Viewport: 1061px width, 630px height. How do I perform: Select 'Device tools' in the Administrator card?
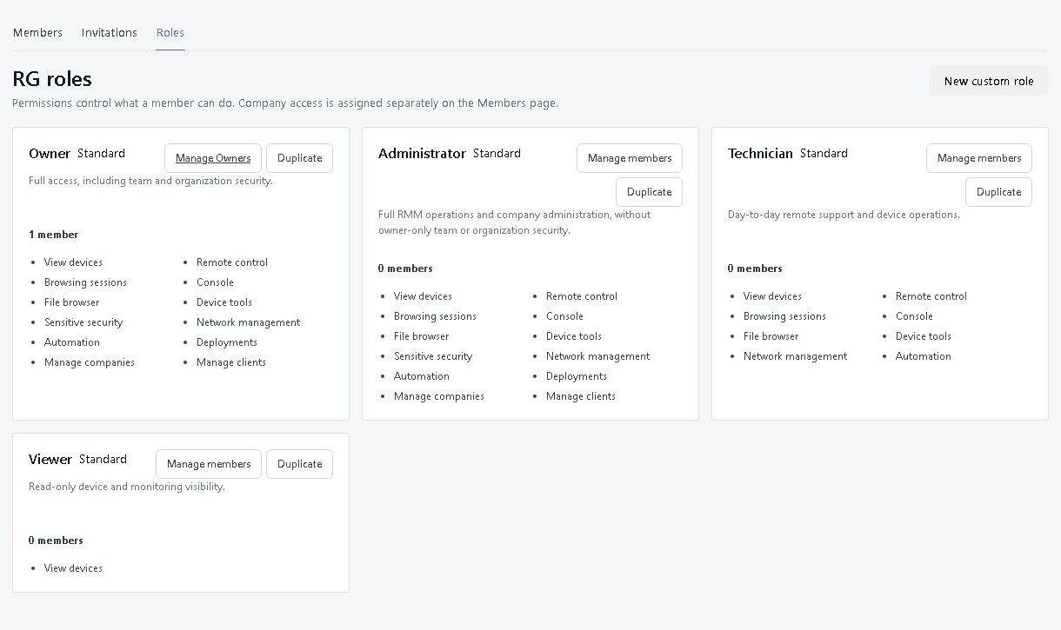pos(574,336)
